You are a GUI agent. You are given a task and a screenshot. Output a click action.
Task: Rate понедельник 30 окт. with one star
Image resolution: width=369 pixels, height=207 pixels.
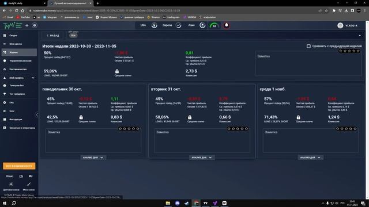coord(121,129)
